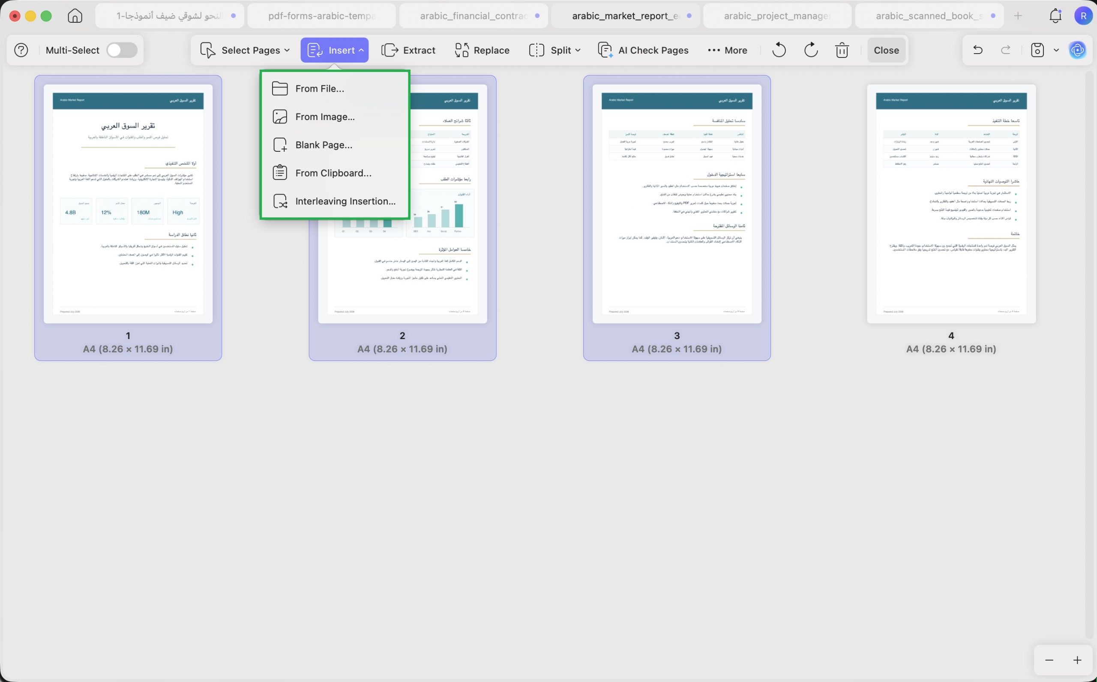
Task: Expand the Select Pages dropdown
Action: 245,50
